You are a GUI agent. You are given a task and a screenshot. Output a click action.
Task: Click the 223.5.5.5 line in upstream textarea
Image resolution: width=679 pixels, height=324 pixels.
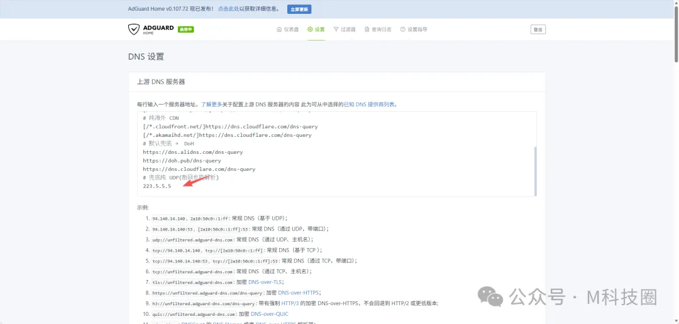[157, 186]
